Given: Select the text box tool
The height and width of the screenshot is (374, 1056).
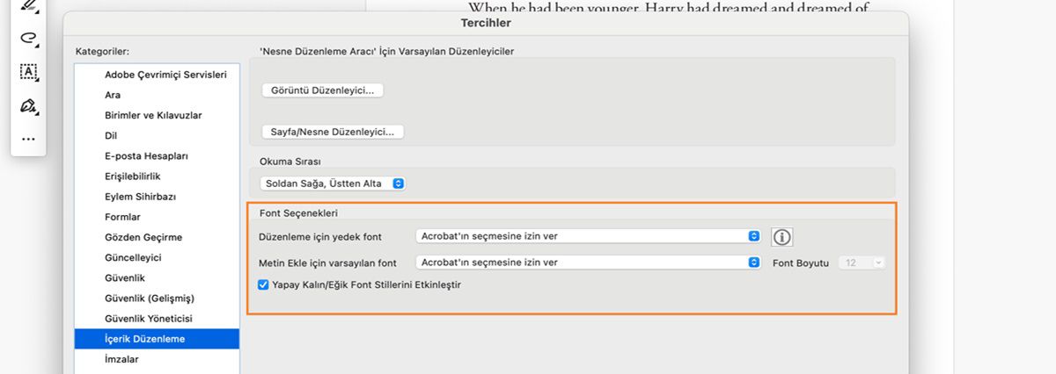Looking at the screenshot, I should 27,72.
